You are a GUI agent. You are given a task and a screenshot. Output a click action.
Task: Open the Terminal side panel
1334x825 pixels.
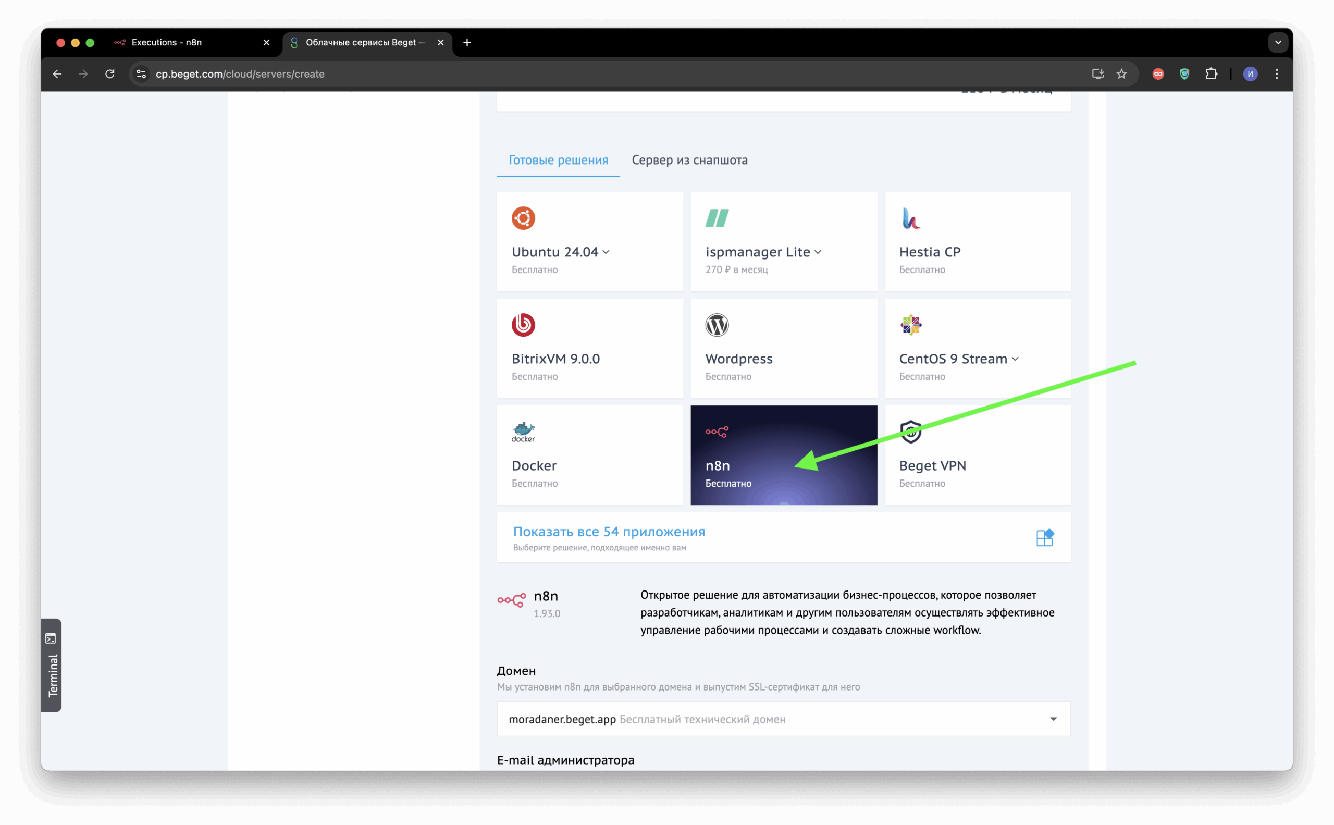pyautogui.click(x=51, y=664)
